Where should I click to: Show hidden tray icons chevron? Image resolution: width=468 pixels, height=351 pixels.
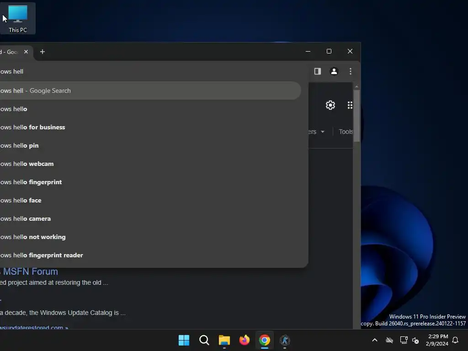[375, 340]
